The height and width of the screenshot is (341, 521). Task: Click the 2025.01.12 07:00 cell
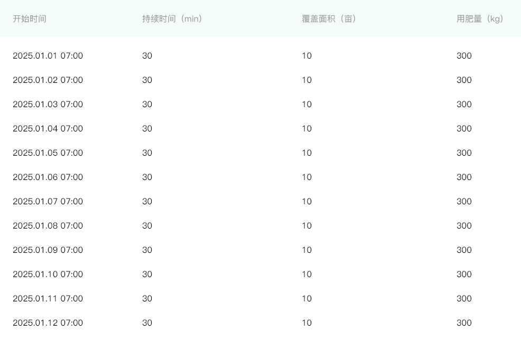pos(48,323)
